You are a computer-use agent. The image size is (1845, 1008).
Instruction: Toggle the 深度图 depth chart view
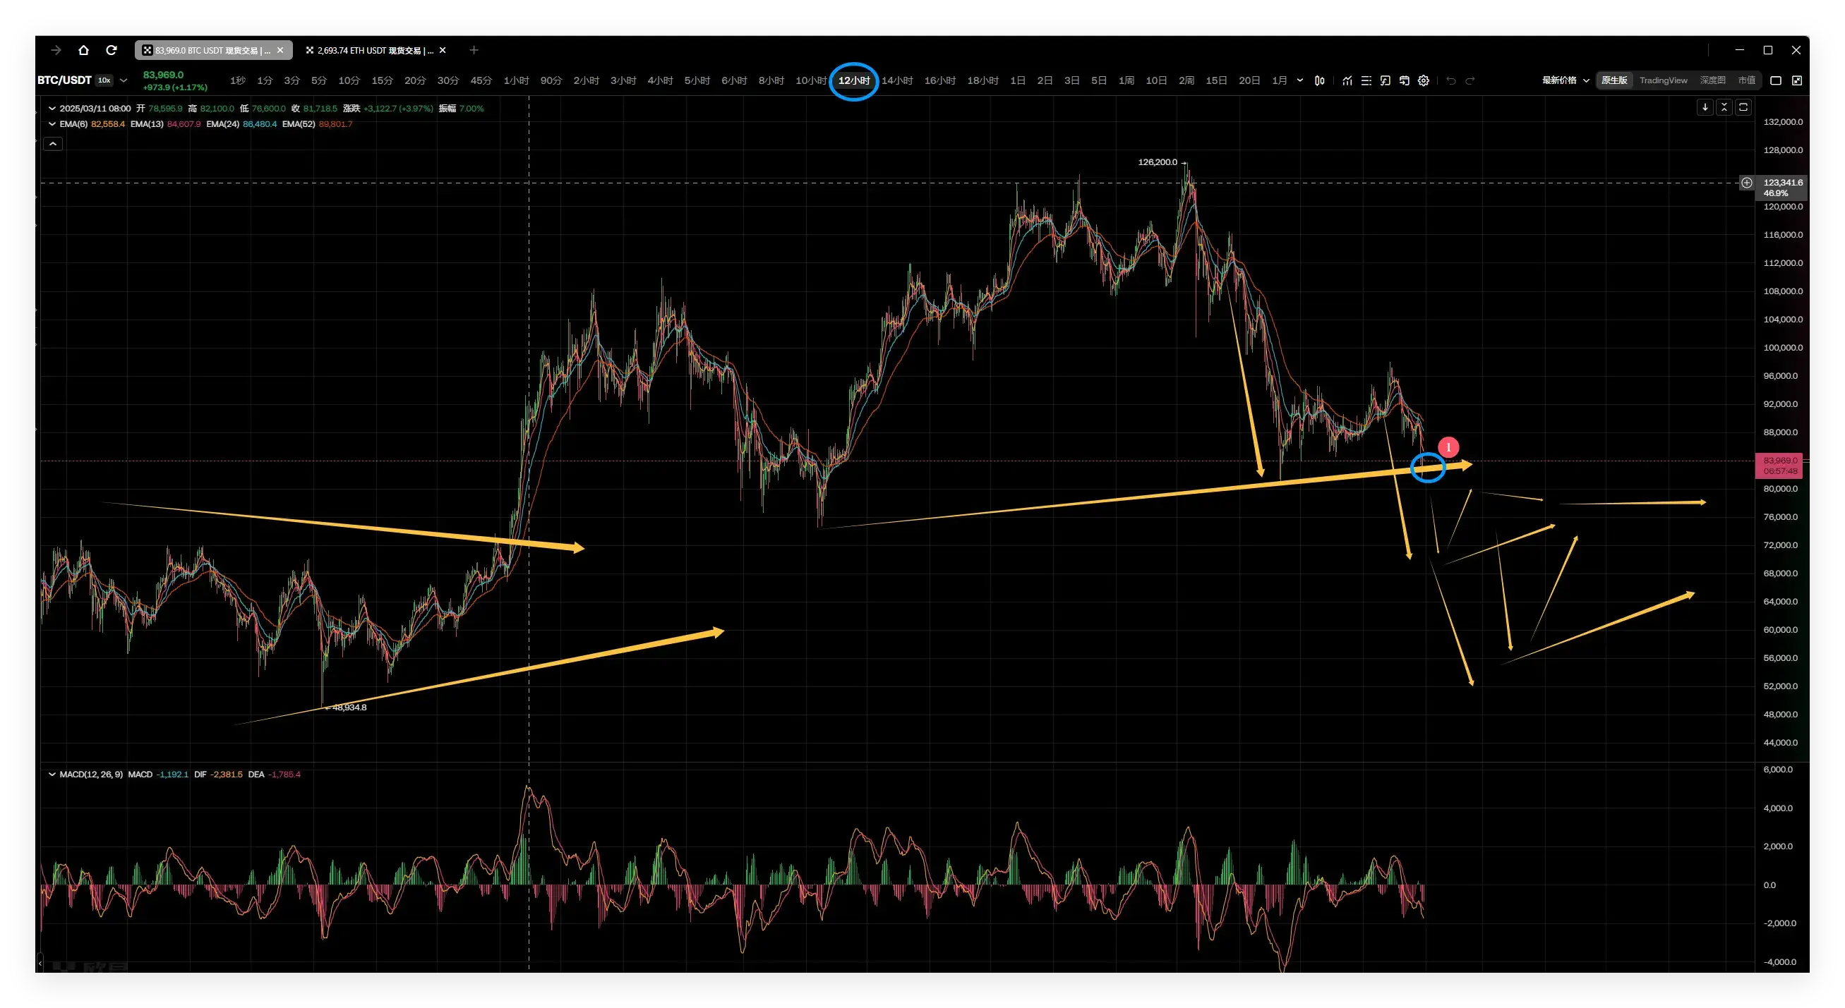[1712, 80]
